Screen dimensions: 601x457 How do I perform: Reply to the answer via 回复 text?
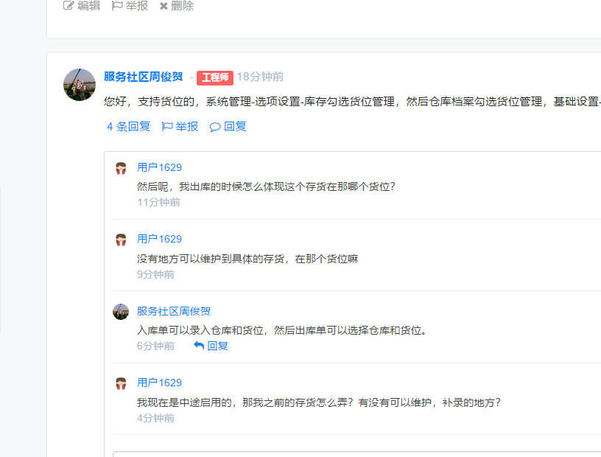pos(235,126)
